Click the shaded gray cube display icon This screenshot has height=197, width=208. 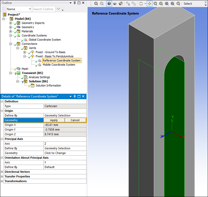(x=115, y=4)
